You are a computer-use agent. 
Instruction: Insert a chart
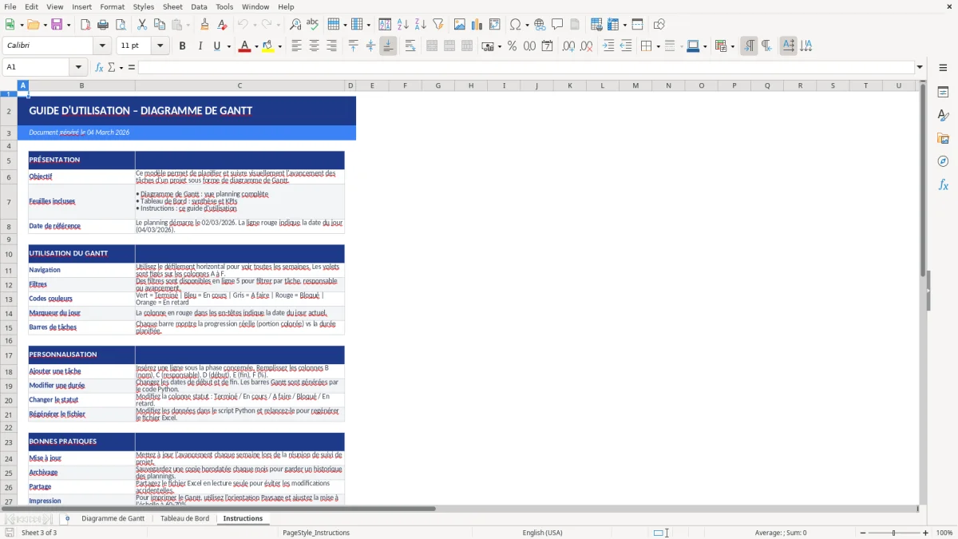477,24
